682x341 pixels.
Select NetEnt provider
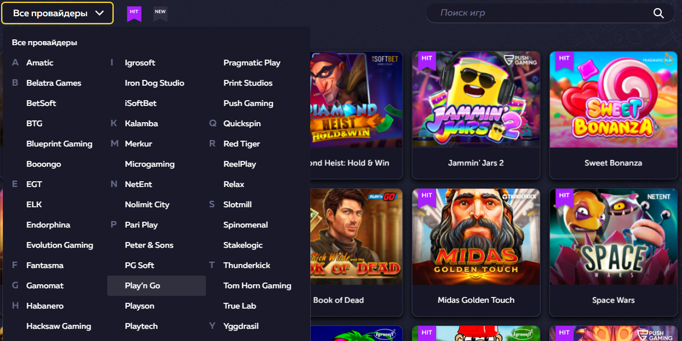[138, 184]
